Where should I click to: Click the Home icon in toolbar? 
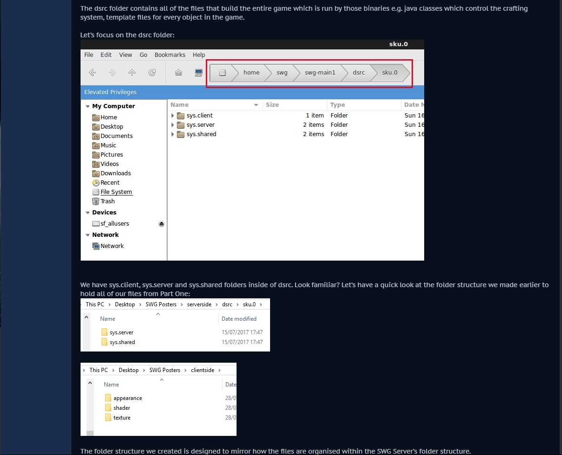(x=178, y=72)
